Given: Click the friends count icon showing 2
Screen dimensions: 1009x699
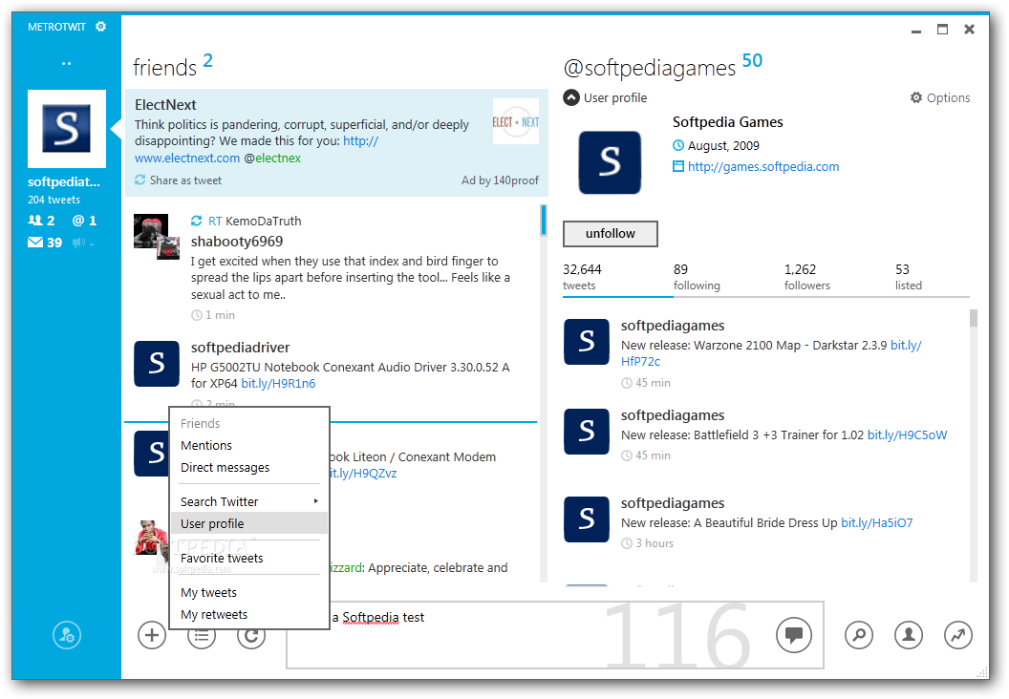Looking at the screenshot, I should pyautogui.click(x=41, y=221).
